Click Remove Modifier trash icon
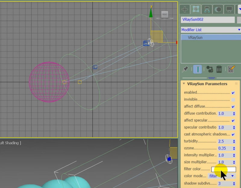Image resolution: width=241 pixels, height=188 pixels. [x=219, y=69]
